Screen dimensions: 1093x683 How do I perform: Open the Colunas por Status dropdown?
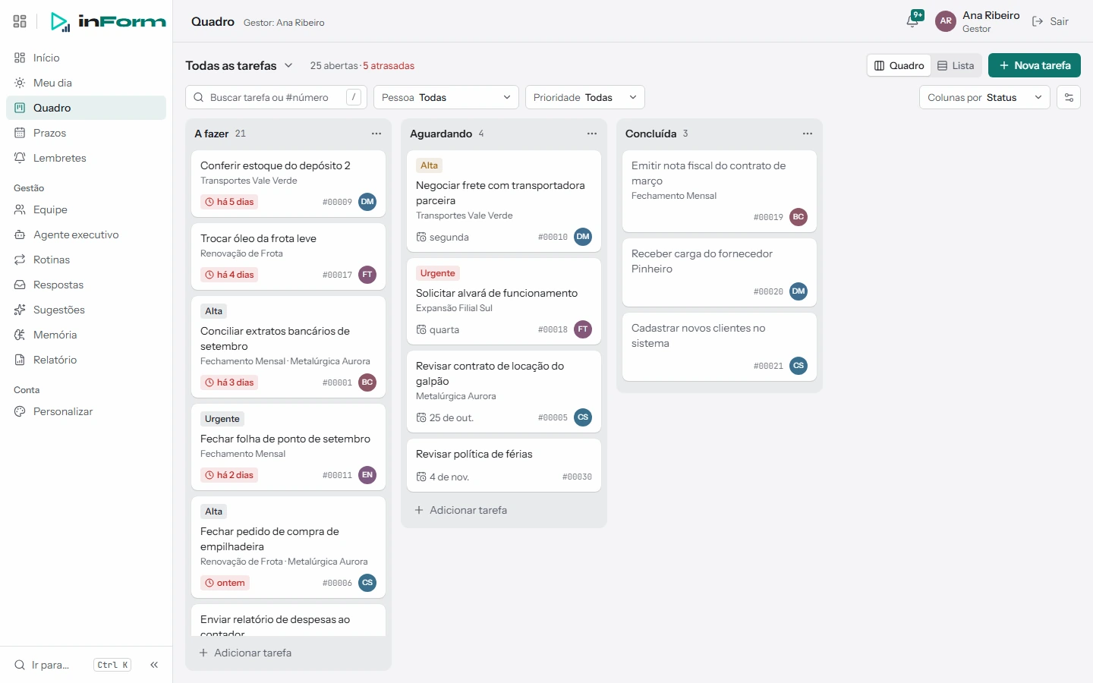(984, 97)
